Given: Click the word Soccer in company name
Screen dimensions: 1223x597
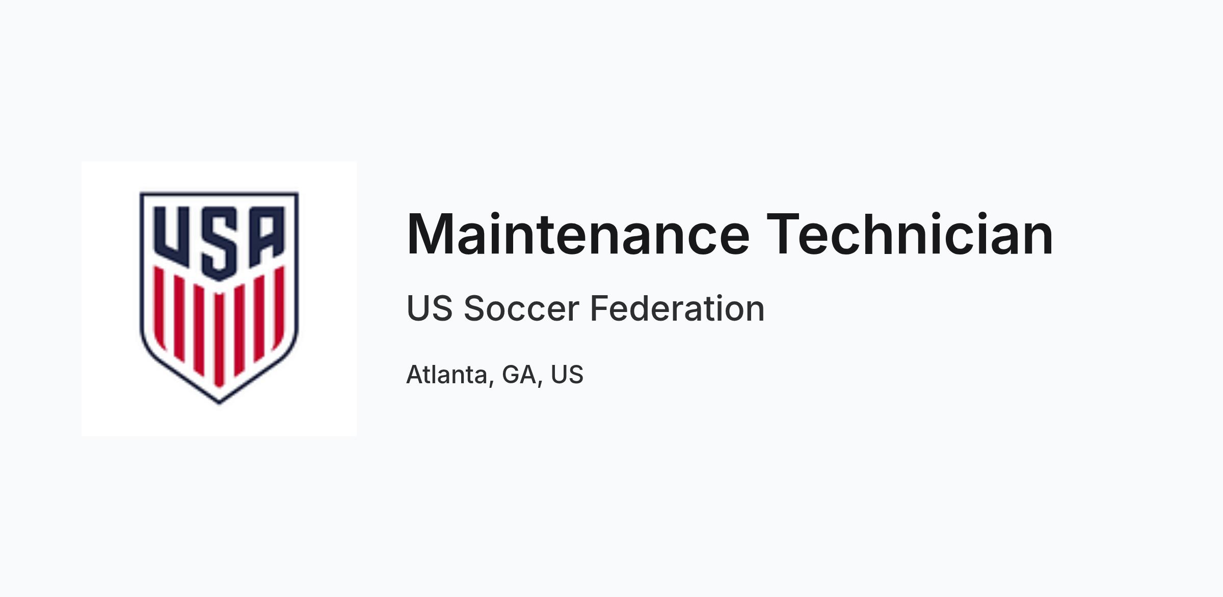Looking at the screenshot, I should coord(521,308).
